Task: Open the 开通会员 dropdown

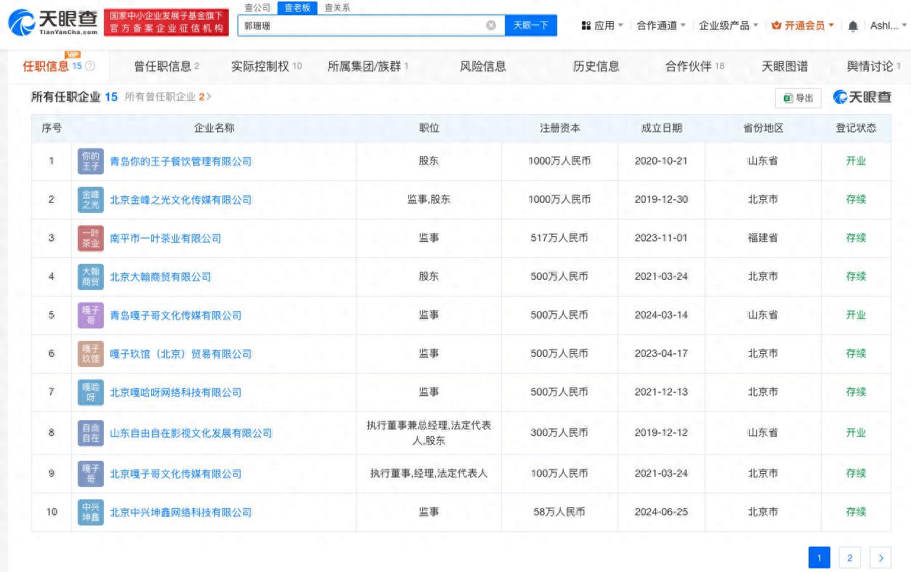Action: [x=803, y=25]
